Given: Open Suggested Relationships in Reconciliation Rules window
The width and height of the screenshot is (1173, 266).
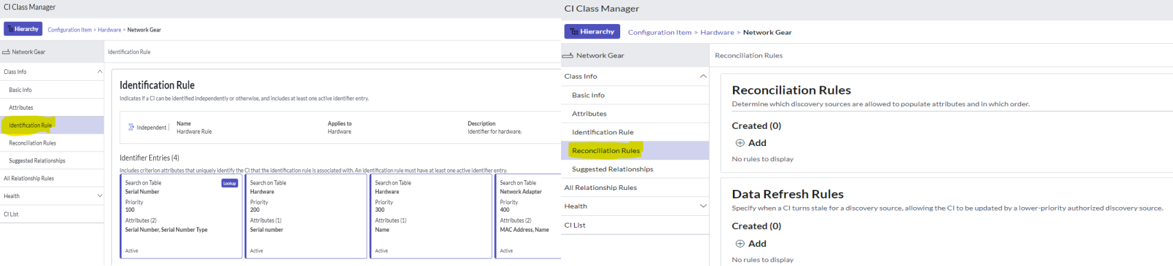Looking at the screenshot, I should [x=635, y=169].
